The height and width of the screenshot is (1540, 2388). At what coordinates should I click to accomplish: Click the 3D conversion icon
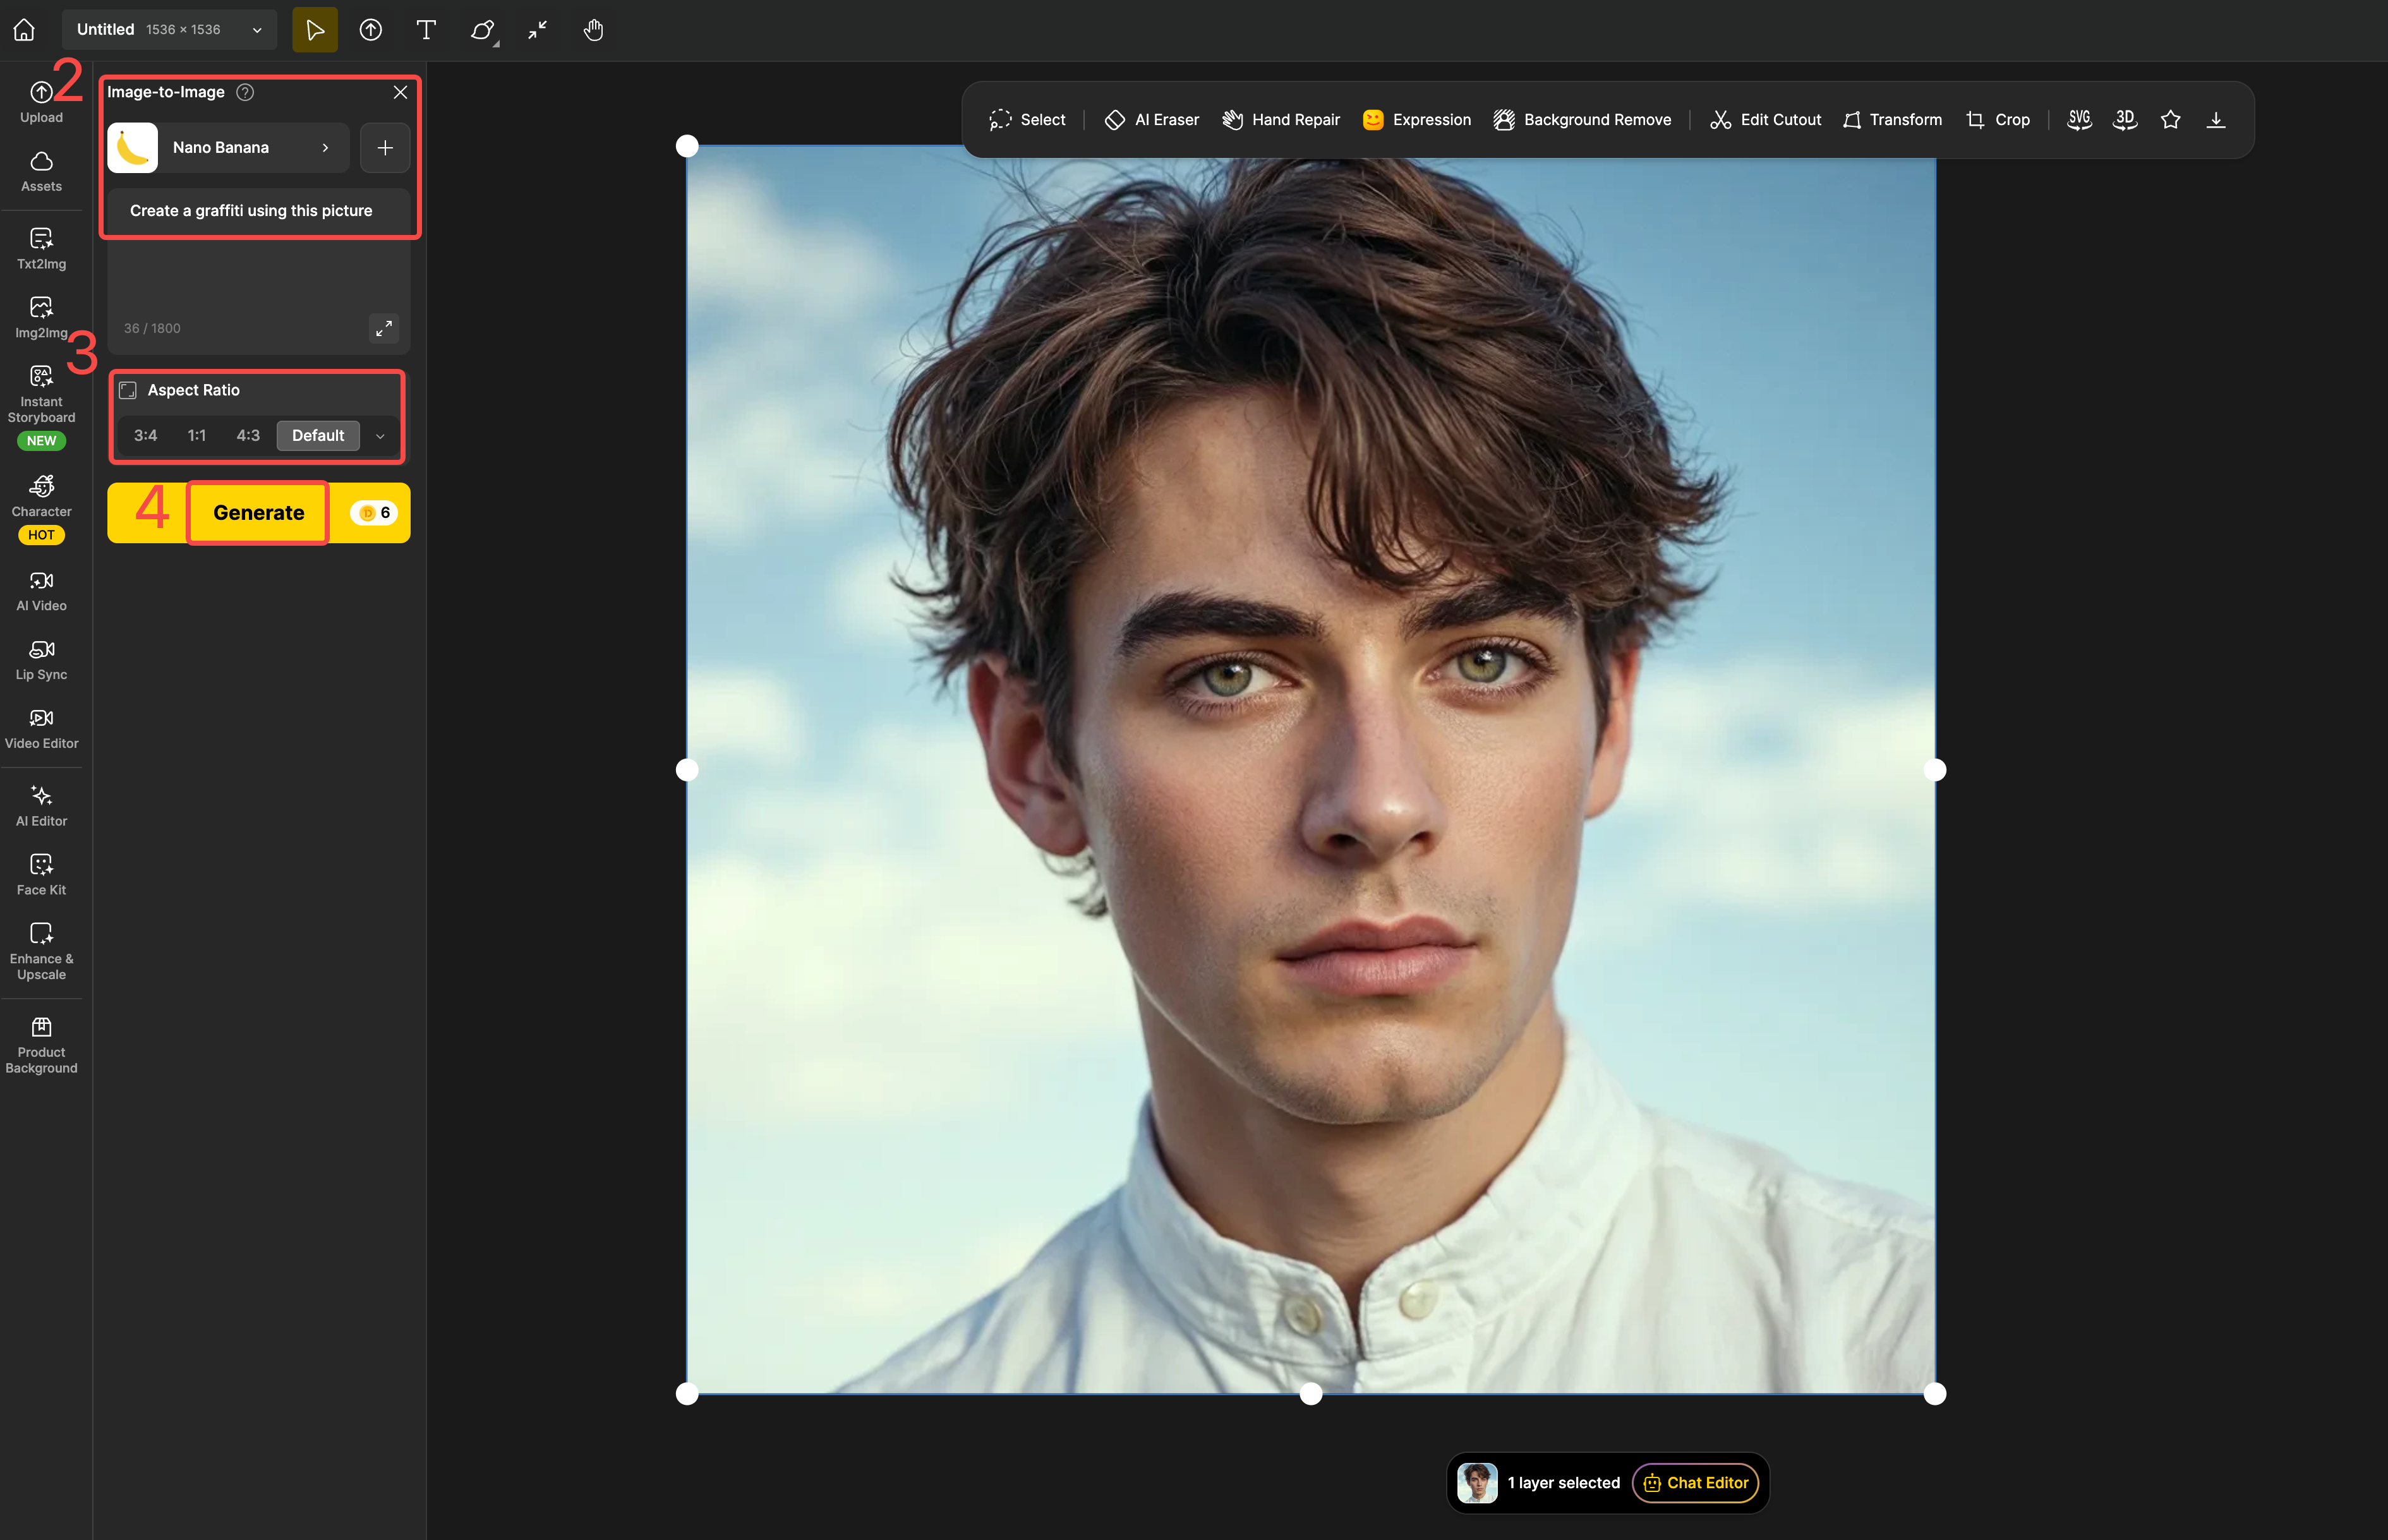pyautogui.click(x=2124, y=120)
